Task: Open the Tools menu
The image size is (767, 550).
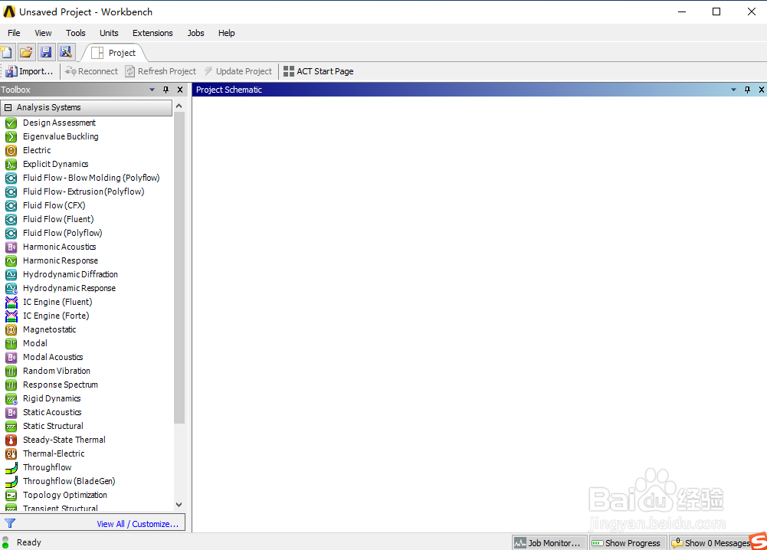Action: pos(75,33)
